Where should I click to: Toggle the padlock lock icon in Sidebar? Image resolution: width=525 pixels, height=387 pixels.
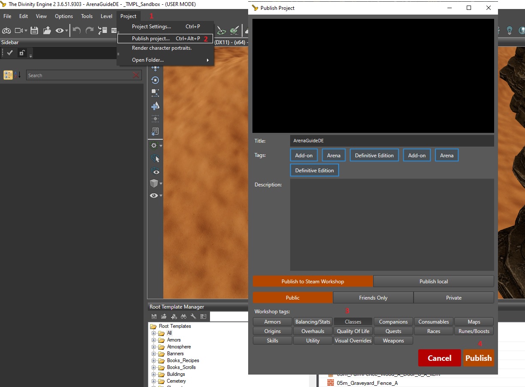click(22, 53)
